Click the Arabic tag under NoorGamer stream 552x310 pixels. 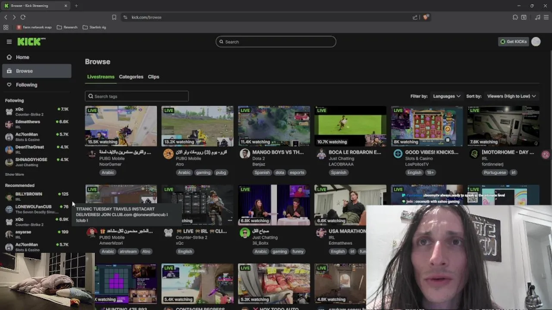coord(108,173)
